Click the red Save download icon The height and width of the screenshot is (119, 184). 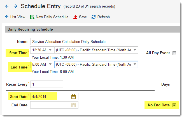coord(75,17)
